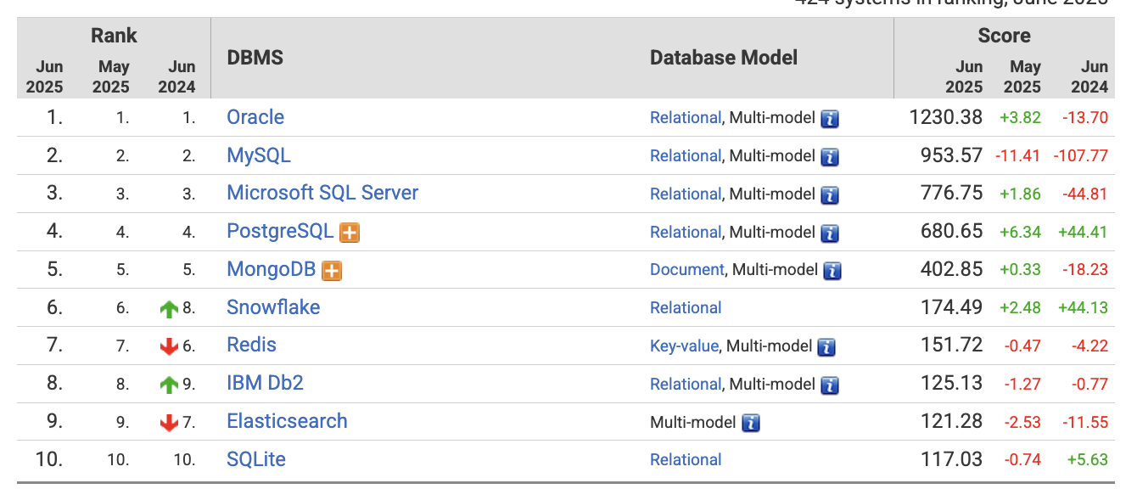Open the IBM Db2 link
1137x489 pixels.
pos(265,383)
